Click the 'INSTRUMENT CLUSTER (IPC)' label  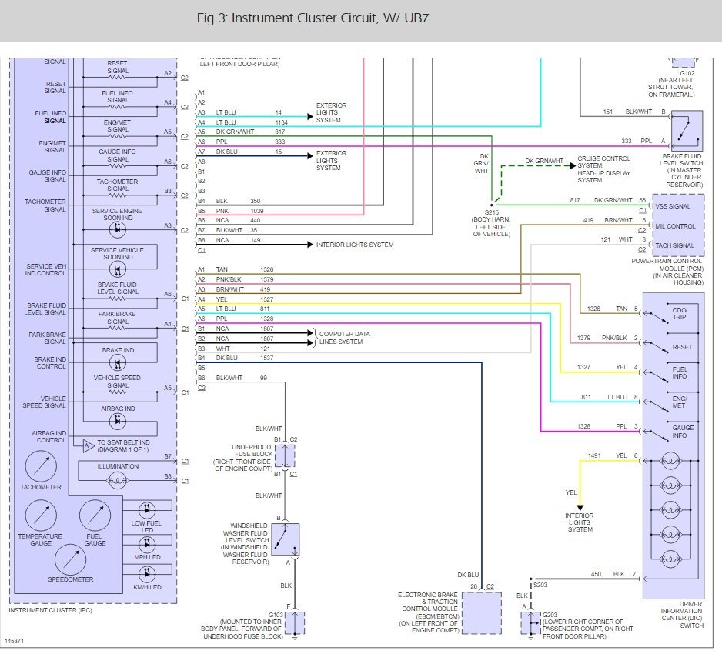point(50,610)
